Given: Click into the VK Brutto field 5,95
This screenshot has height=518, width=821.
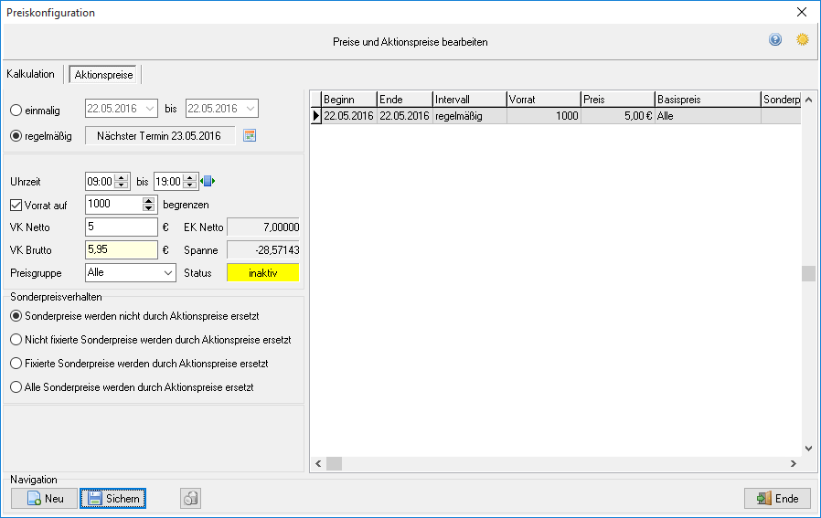Looking at the screenshot, I should click(x=122, y=249).
